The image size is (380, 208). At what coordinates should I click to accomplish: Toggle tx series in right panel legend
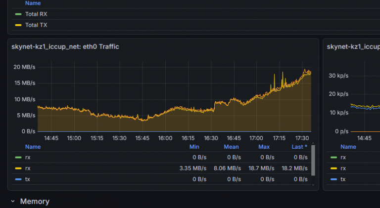(x=343, y=179)
